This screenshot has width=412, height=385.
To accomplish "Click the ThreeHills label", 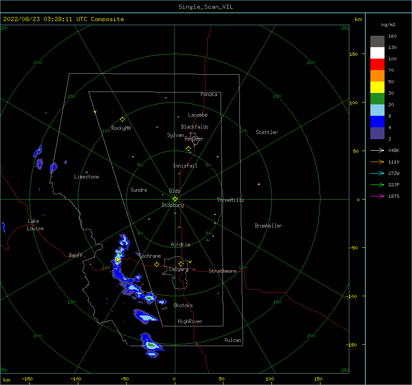I will click(230, 200).
